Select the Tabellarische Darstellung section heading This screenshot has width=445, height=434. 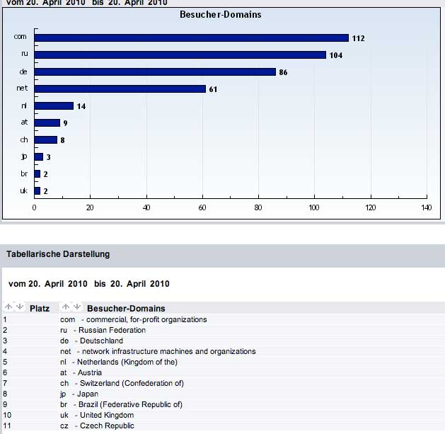click(58, 253)
